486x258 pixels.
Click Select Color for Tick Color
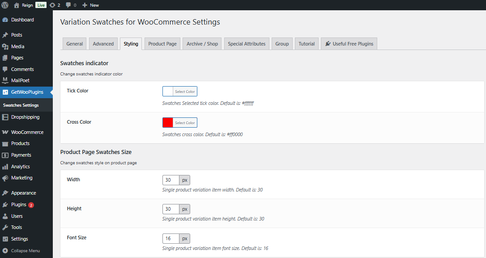coord(185,91)
